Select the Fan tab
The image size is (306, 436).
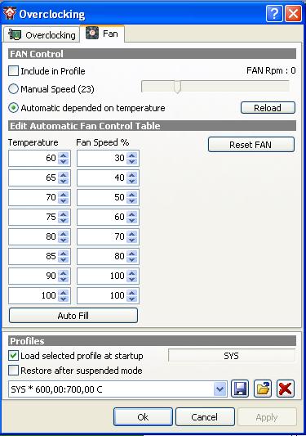click(x=102, y=34)
